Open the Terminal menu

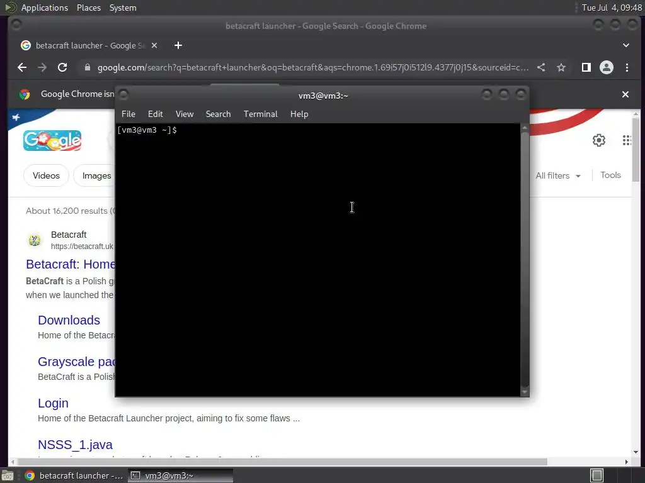[x=260, y=114]
